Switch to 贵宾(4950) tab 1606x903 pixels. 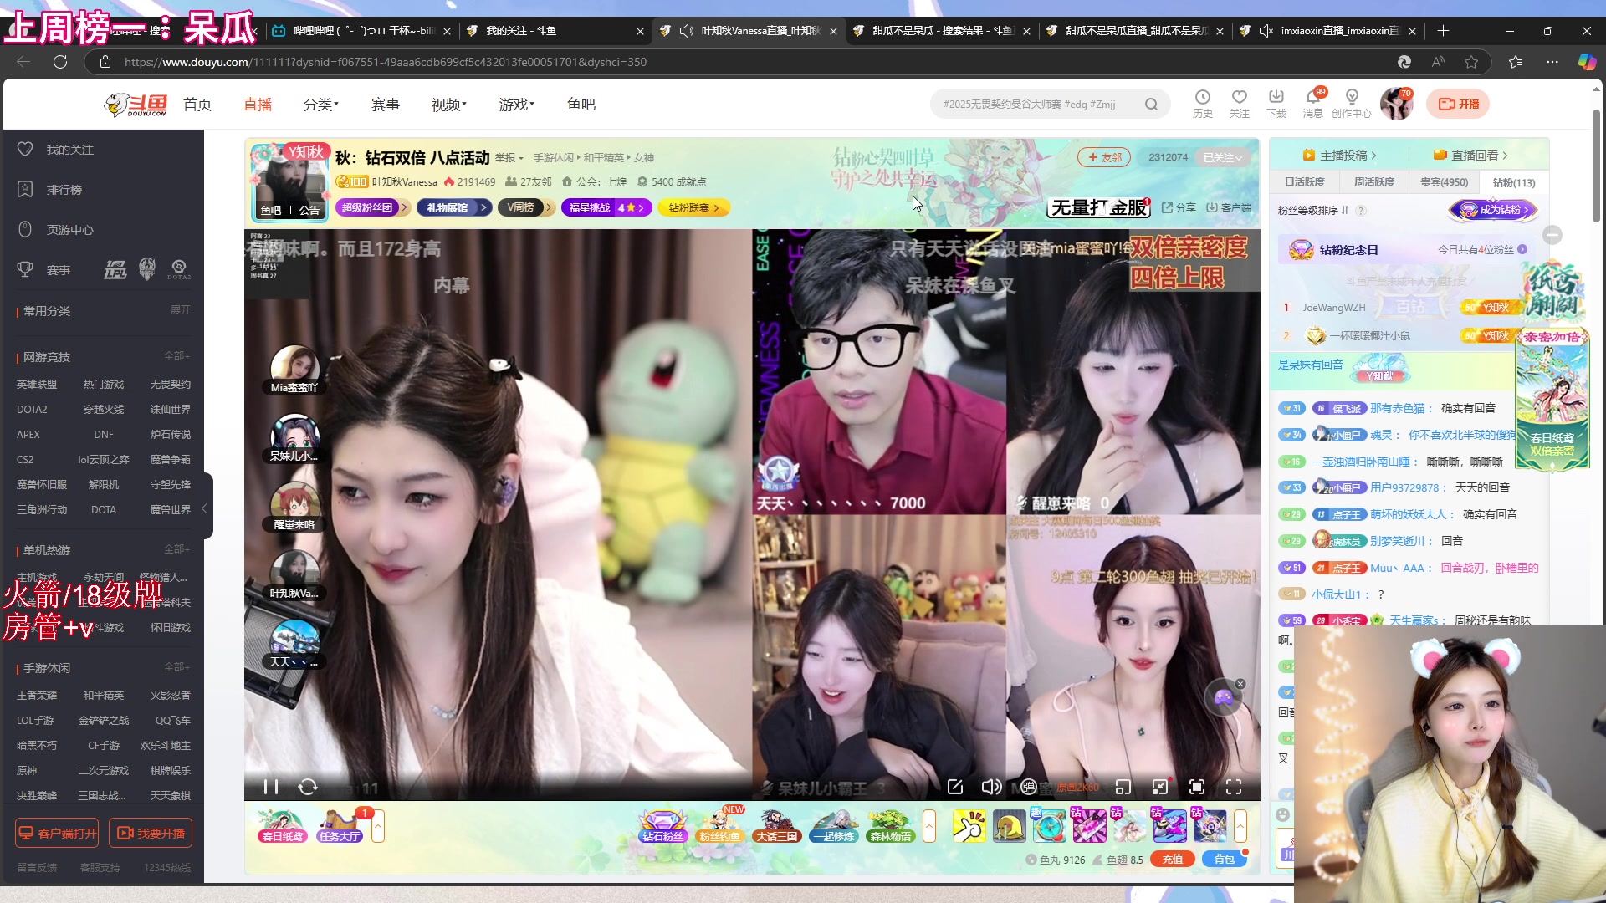(1445, 182)
